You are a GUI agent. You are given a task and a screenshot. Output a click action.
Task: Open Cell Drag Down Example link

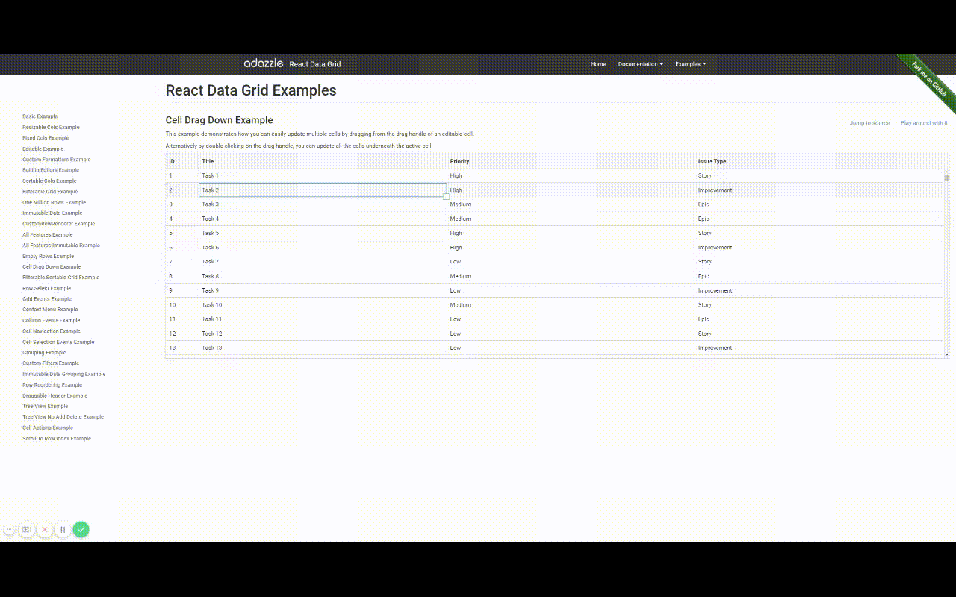(52, 266)
